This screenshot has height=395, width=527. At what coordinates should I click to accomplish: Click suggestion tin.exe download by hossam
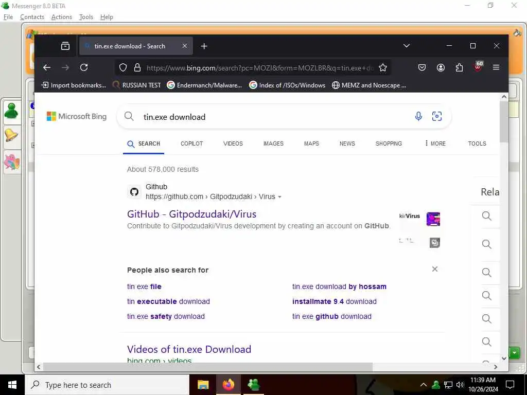(339, 286)
